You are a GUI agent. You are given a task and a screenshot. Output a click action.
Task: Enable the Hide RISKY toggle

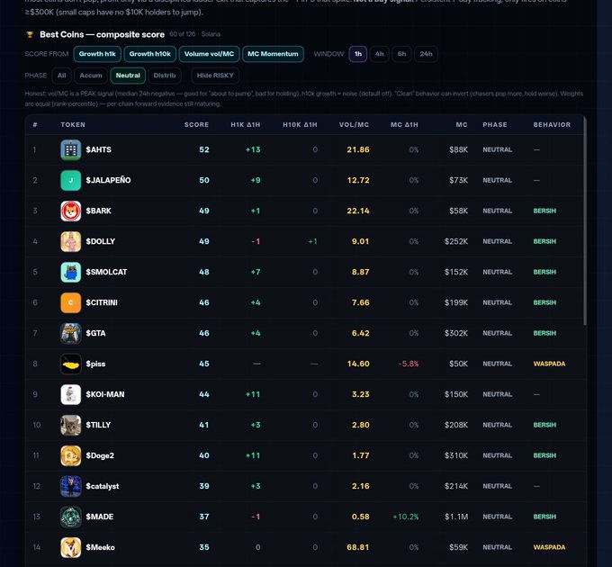[x=215, y=76]
